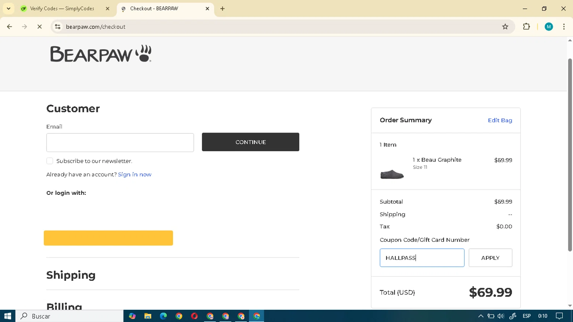Click the Buscar taskbar search box
The height and width of the screenshot is (322, 573).
click(x=70, y=316)
